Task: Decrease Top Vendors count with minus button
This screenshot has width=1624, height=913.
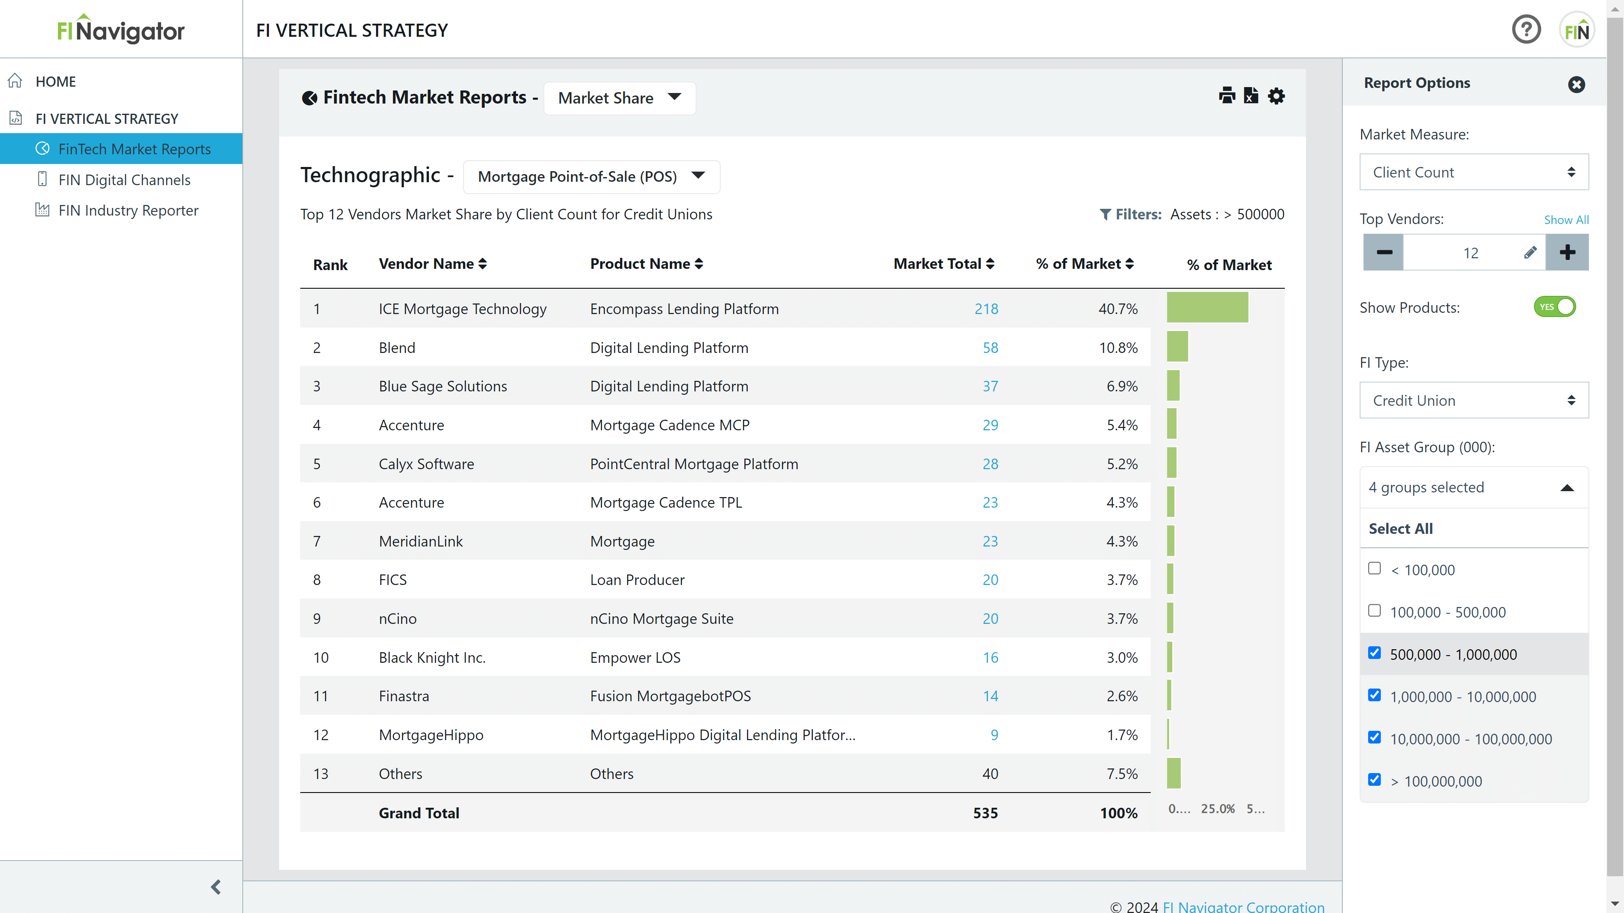Action: (1383, 253)
